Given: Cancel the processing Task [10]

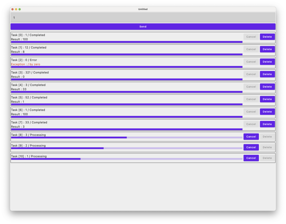Looking at the screenshot, I should 251,158.
